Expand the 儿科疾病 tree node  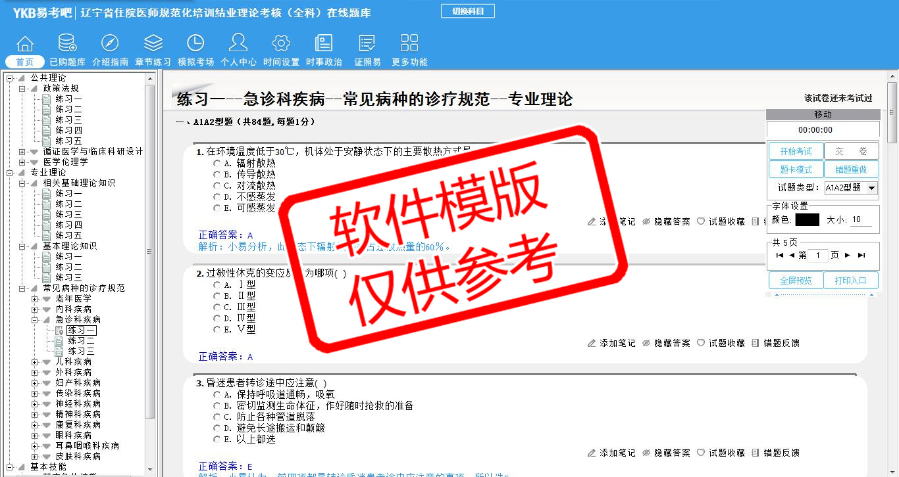pyautogui.click(x=35, y=361)
